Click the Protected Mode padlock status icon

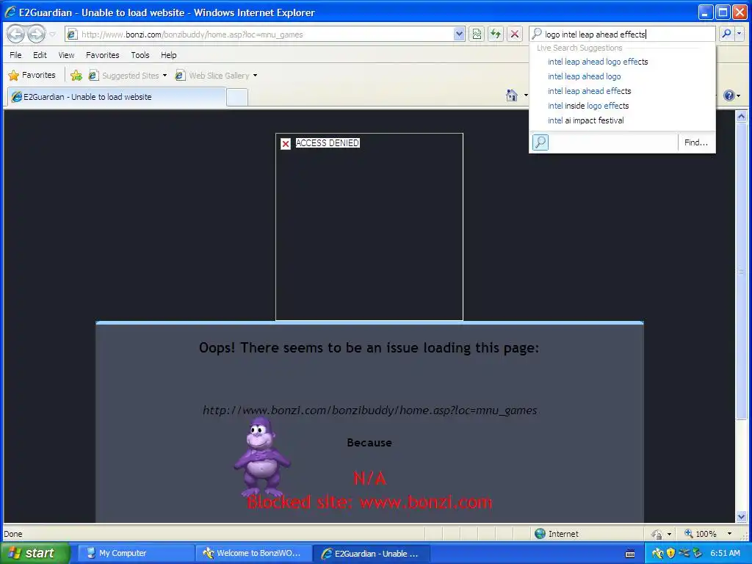[657, 534]
